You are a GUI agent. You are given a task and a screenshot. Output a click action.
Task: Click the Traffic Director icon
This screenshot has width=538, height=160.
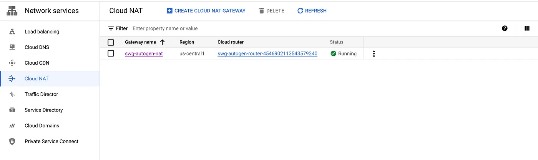[12, 94]
